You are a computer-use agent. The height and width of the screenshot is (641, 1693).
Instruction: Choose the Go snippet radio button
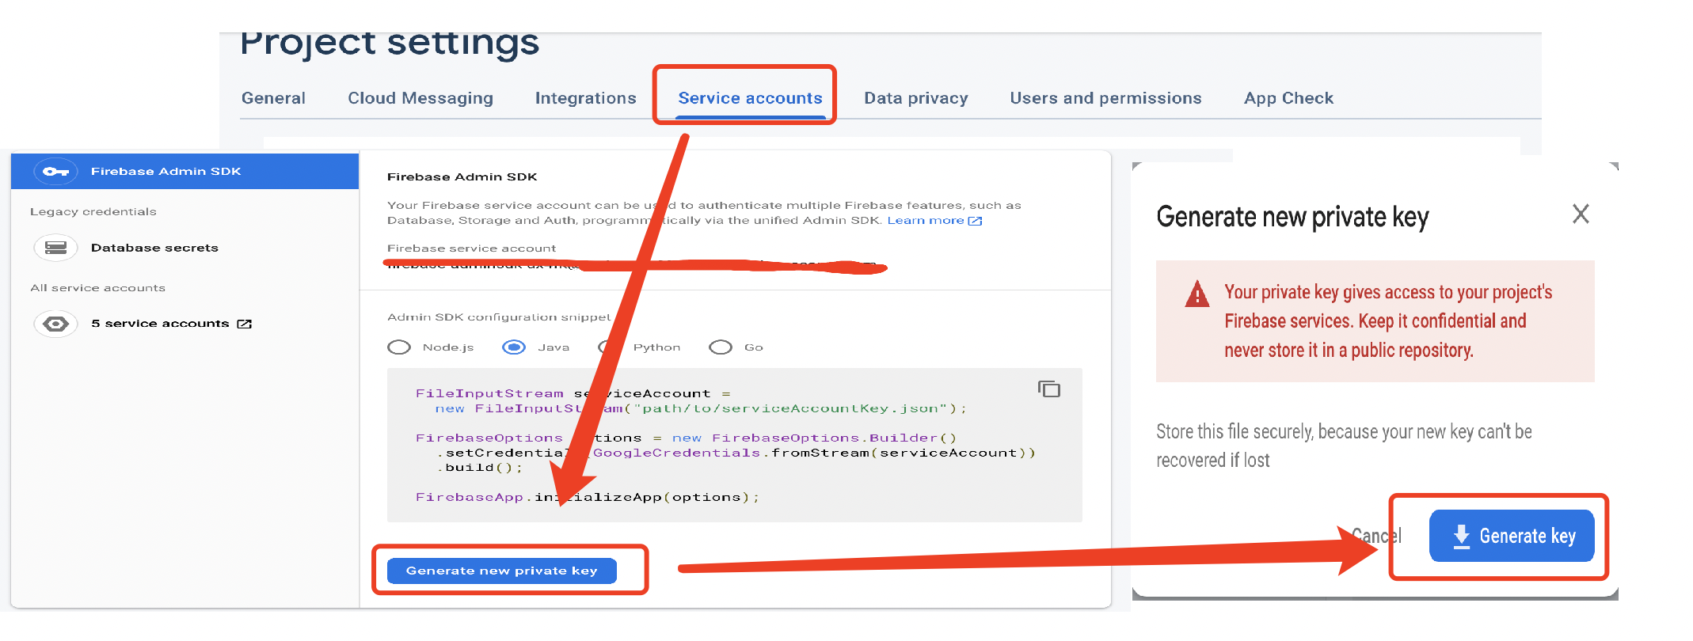tap(721, 347)
